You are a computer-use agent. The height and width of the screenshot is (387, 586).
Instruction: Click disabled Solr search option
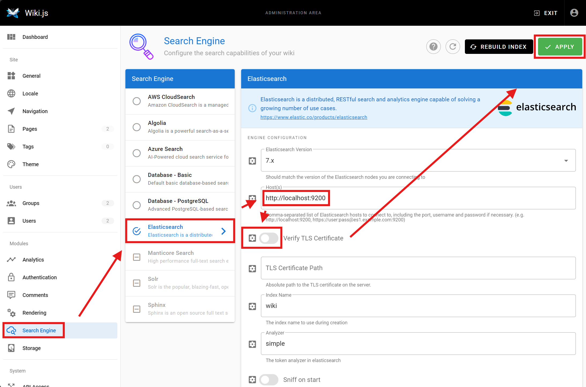pos(180,283)
